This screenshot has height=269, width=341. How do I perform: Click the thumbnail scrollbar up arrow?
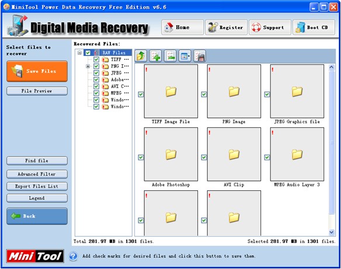[332, 67]
